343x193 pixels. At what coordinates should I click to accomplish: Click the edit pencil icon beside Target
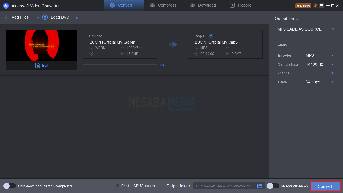(x=211, y=36)
